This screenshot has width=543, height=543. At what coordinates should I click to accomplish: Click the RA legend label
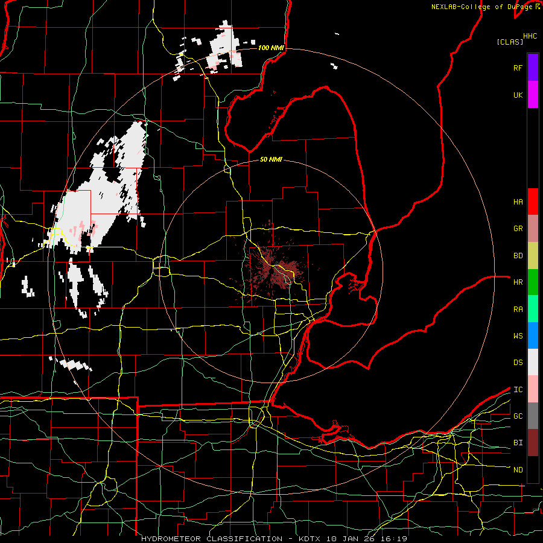tap(518, 310)
